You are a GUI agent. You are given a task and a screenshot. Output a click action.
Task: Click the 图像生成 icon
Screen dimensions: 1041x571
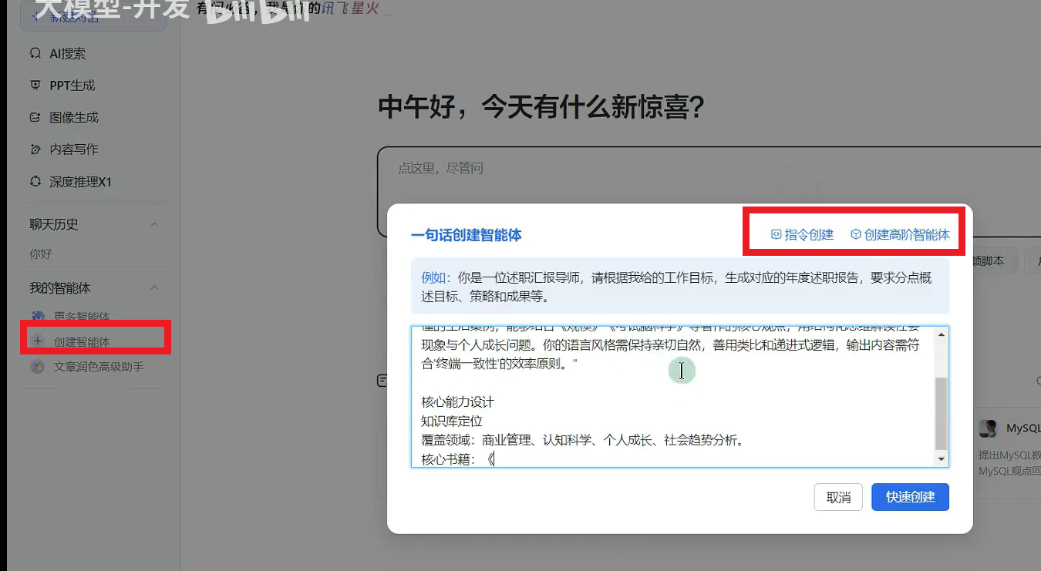35,118
